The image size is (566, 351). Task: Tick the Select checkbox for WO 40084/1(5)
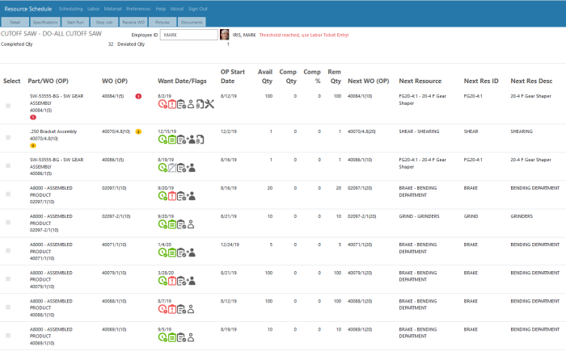click(x=8, y=106)
